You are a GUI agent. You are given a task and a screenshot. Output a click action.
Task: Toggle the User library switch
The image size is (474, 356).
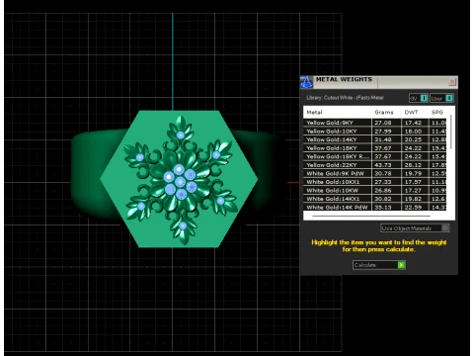click(x=441, y=98)
